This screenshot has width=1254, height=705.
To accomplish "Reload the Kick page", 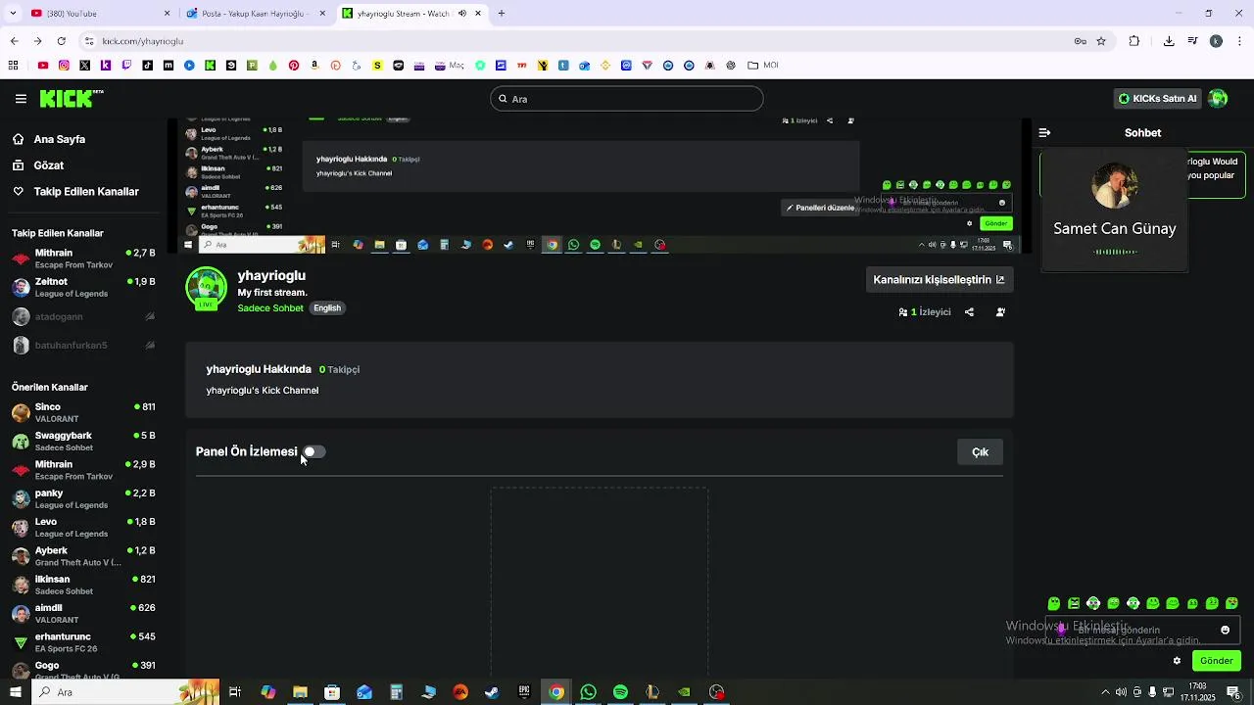I will [61, 41].
